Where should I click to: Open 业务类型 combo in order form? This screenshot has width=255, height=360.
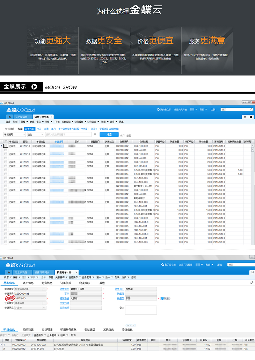coord(30,303)
